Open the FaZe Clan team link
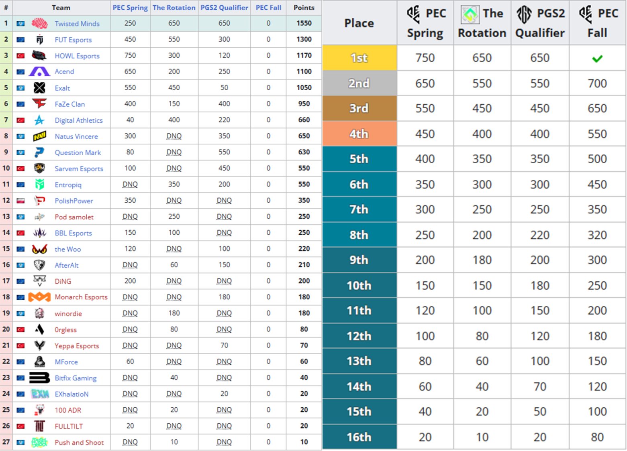 click(x=69, y=104)
